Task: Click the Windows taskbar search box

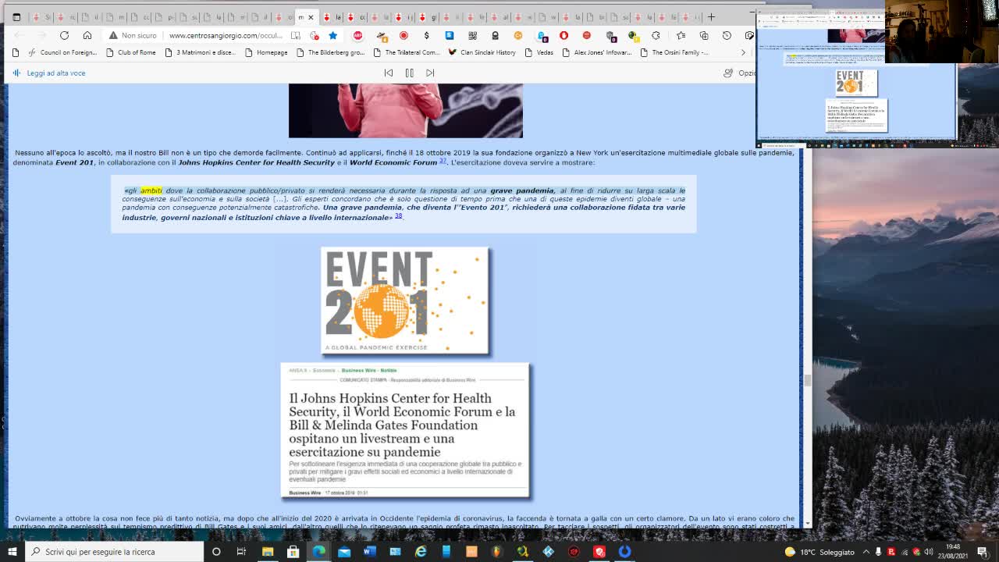Action: coord(115,551)
